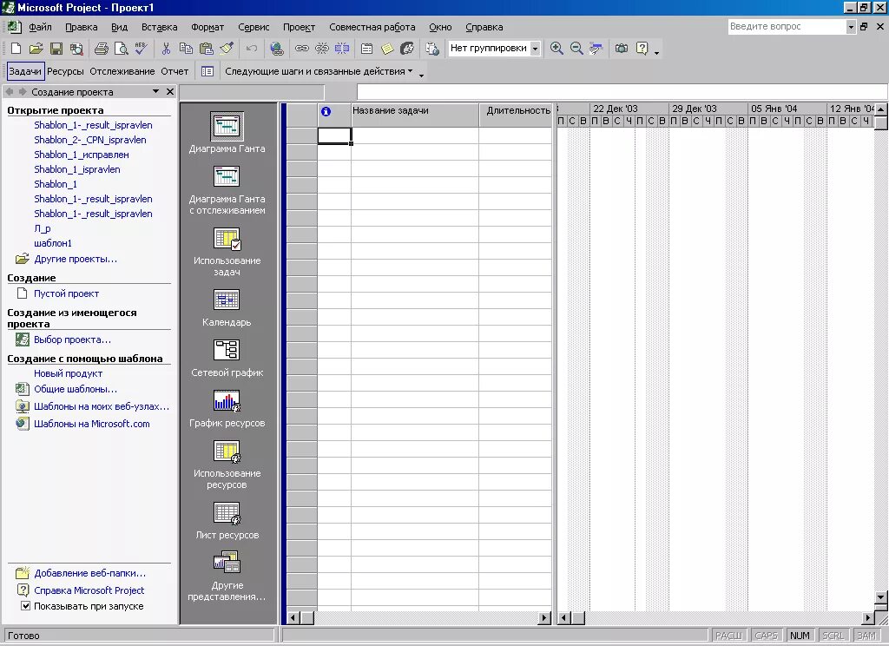Image resolution: width=889 pixels, height=646 pixels.
Task: Save the project with floppy icon
Action: [x=56, y=49]
